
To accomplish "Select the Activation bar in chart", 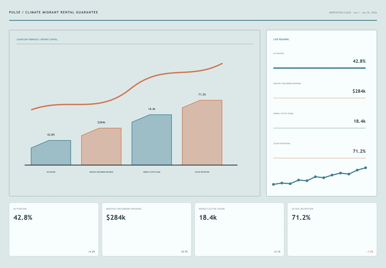I will (x=51, y=153).
